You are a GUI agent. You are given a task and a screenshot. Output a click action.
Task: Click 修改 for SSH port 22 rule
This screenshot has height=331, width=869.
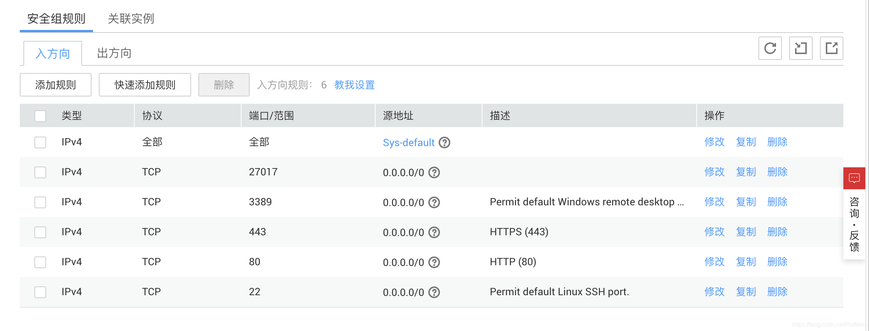point(715,292)
